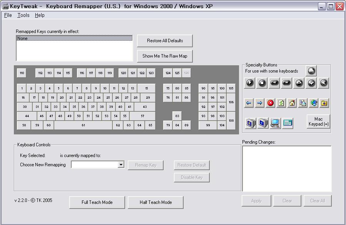Select keyboard key 57

click(x=142, y=116)
